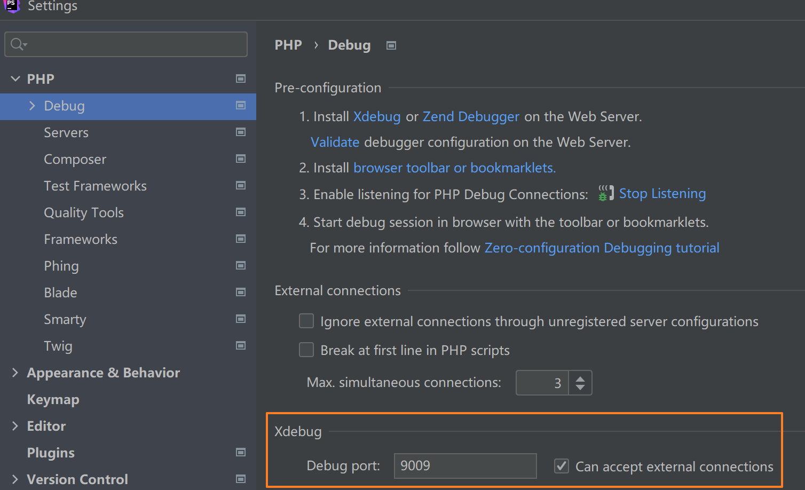Viewport: 805px width, 490px height.
Task: Enable Ignore external connections through unregistered servers
Action: click(306, 321)
